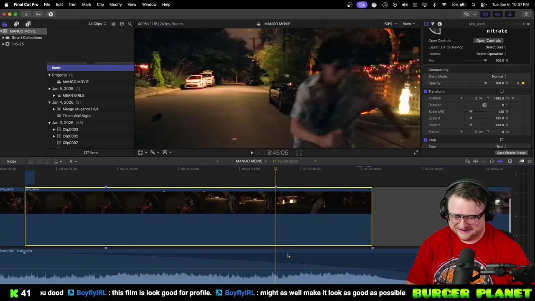Image resolution: width=535 pixels, height=301 pixels.
Task: Show the Titles and Generators sidebar
Action: tap(28, 24)
